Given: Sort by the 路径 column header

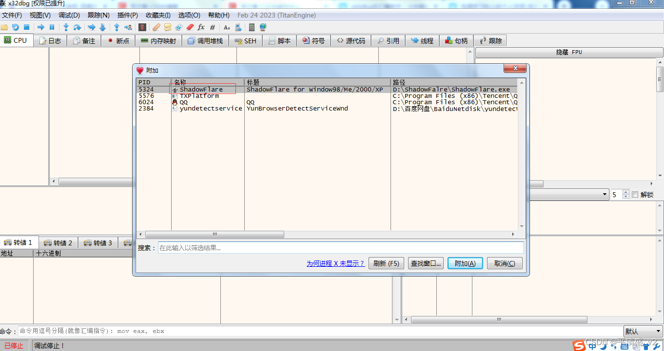Looking at the screenshot, I should [x=454, y=82].
